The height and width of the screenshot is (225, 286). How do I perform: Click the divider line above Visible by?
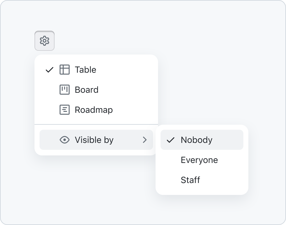(x=96, y=124)
